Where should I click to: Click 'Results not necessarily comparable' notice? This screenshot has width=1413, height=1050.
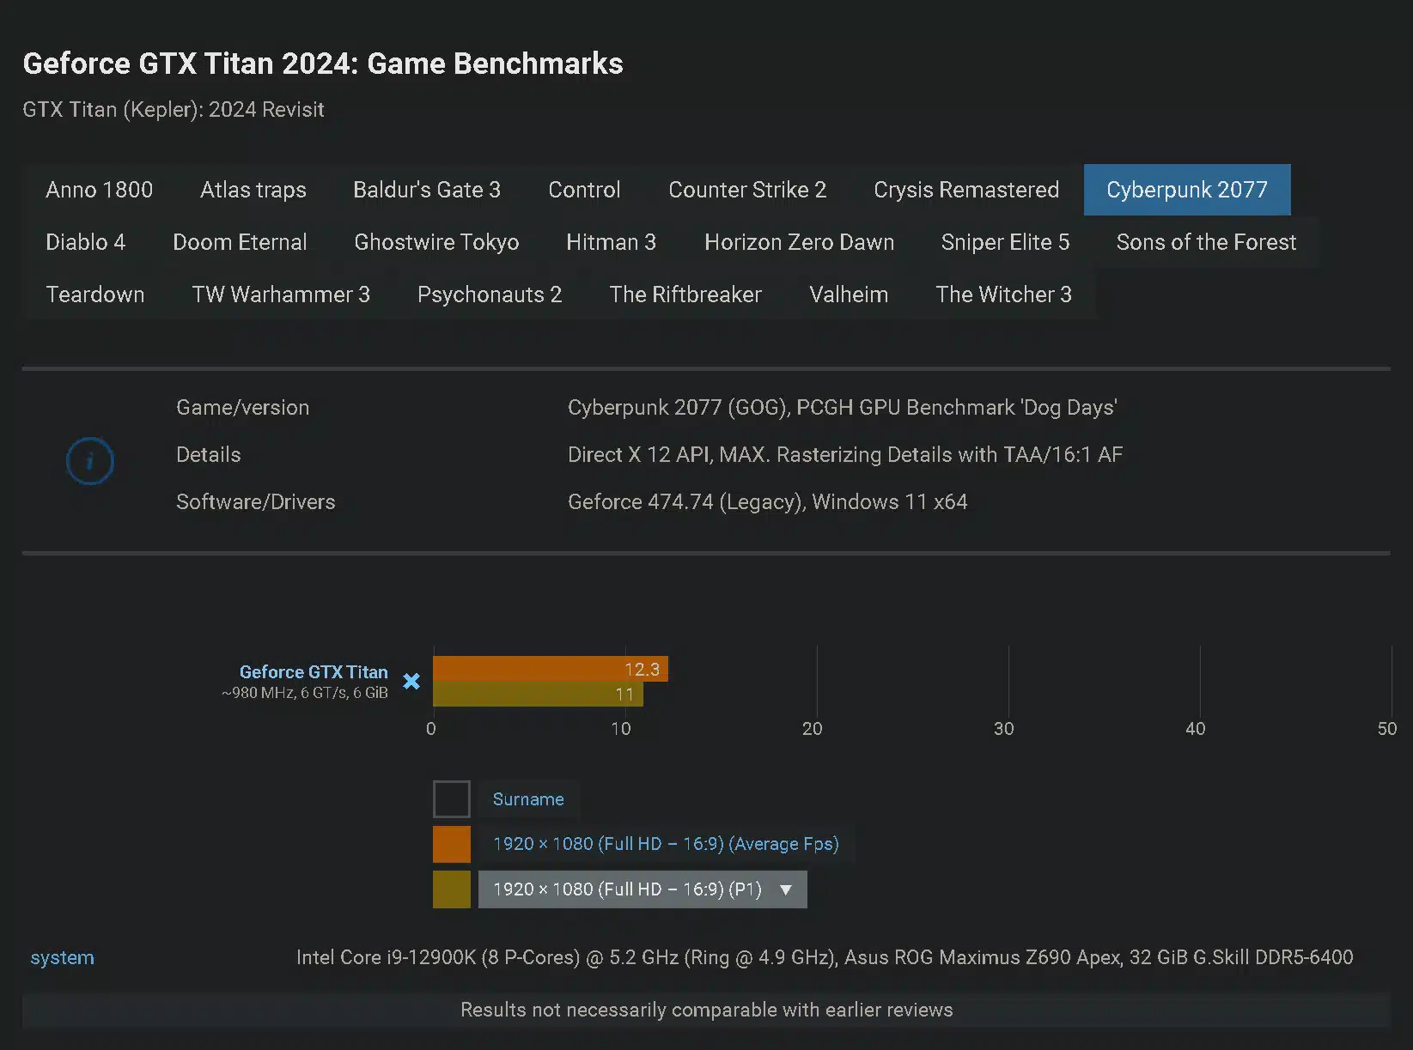(x=706, y=1010)
